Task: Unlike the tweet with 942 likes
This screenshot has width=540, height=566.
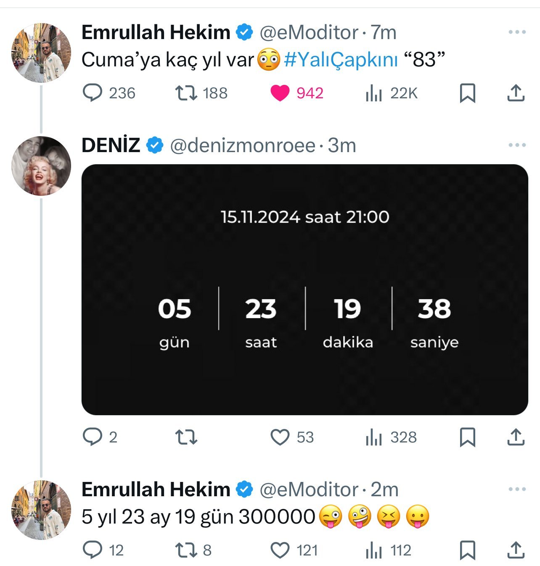Action: point(280,93)
